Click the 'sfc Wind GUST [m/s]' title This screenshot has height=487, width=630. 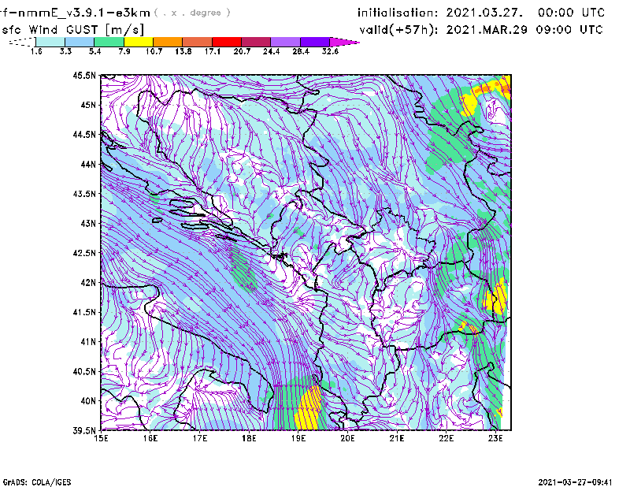[72, 30]
